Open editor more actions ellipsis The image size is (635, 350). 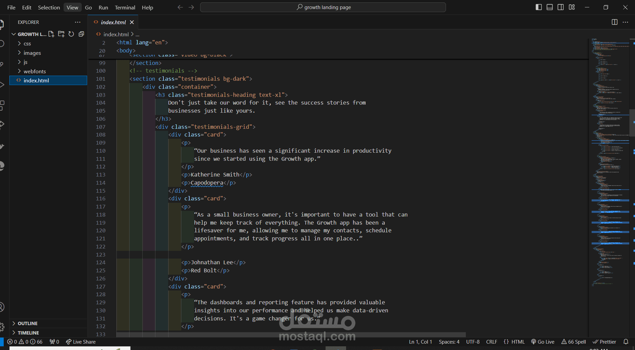[x=625, y=22]
